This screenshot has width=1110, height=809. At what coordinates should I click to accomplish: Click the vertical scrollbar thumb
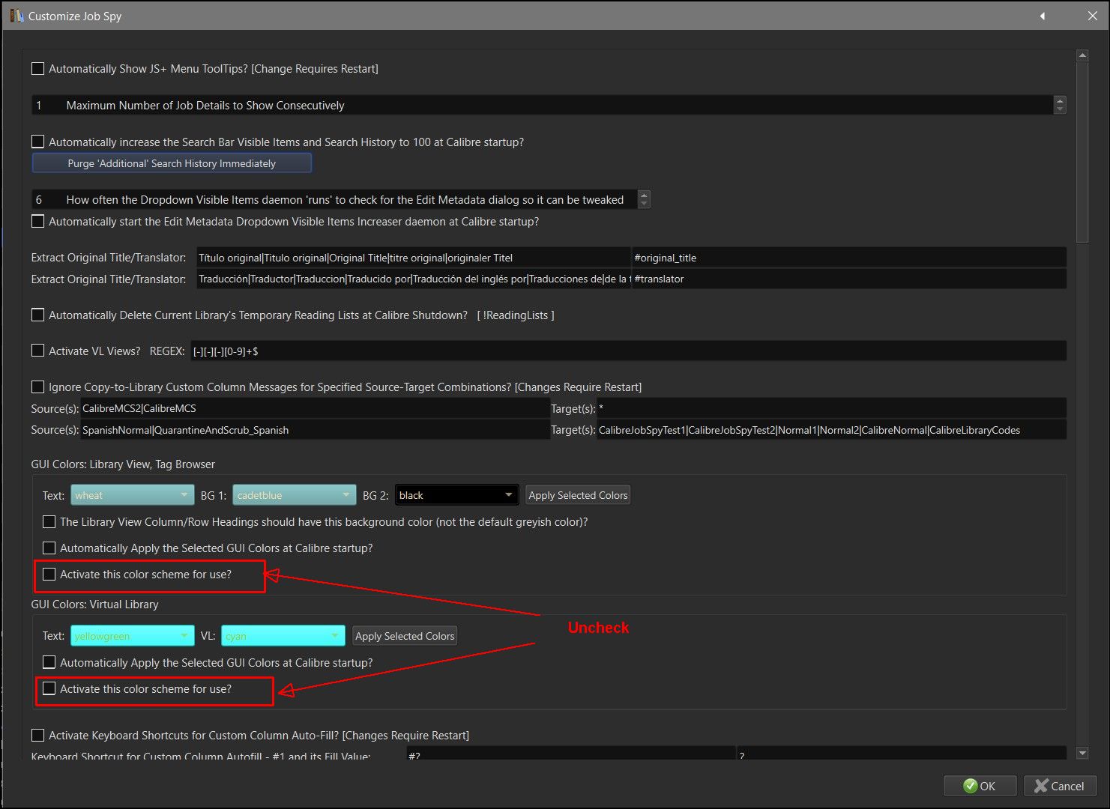point(1082,152)
